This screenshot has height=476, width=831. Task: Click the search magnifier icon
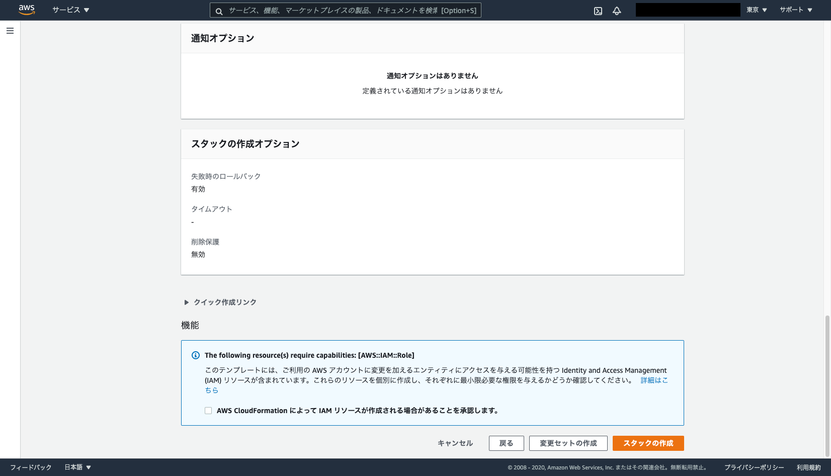218,10
